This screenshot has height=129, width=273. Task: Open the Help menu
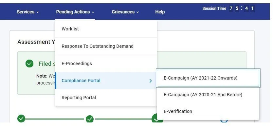[160, 12]
